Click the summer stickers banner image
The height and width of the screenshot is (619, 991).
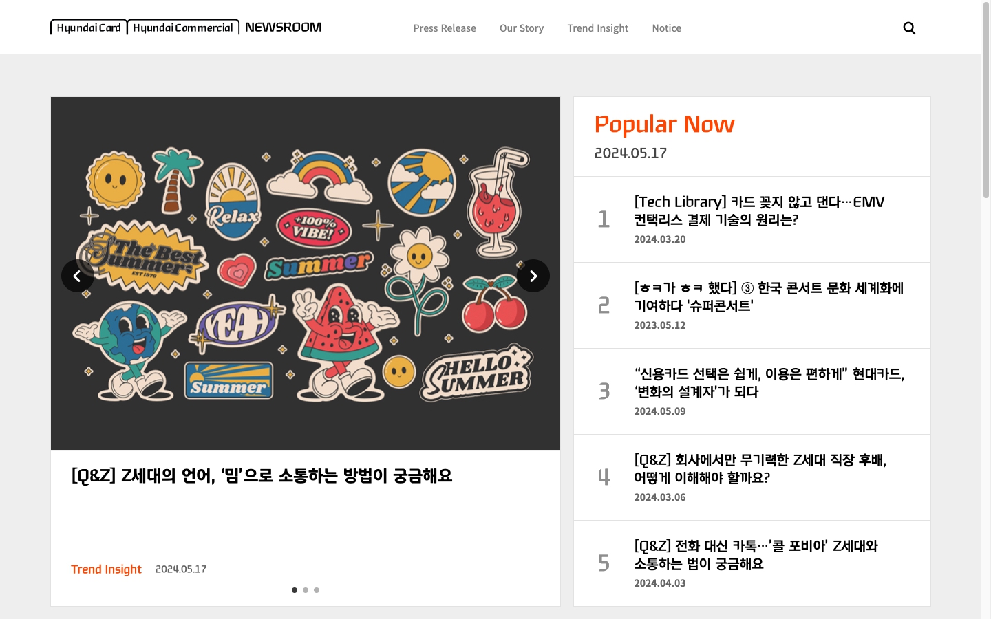pos(306,274)
